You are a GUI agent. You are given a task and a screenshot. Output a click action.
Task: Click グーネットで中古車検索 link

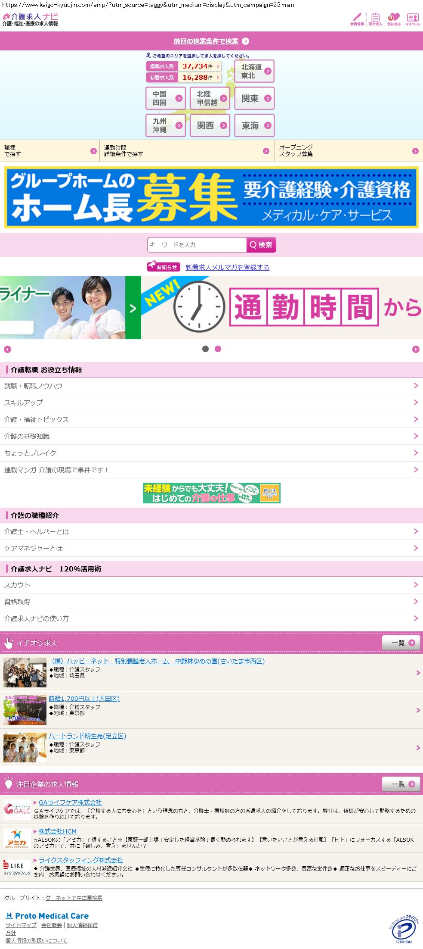tap(74, 898)
